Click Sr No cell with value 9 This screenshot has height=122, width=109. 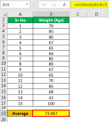(20, 69)
